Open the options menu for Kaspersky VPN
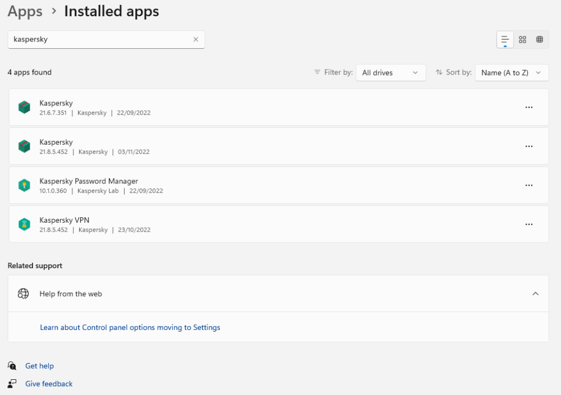This screenshot has width=561, height=395. [x=529, y=224]
